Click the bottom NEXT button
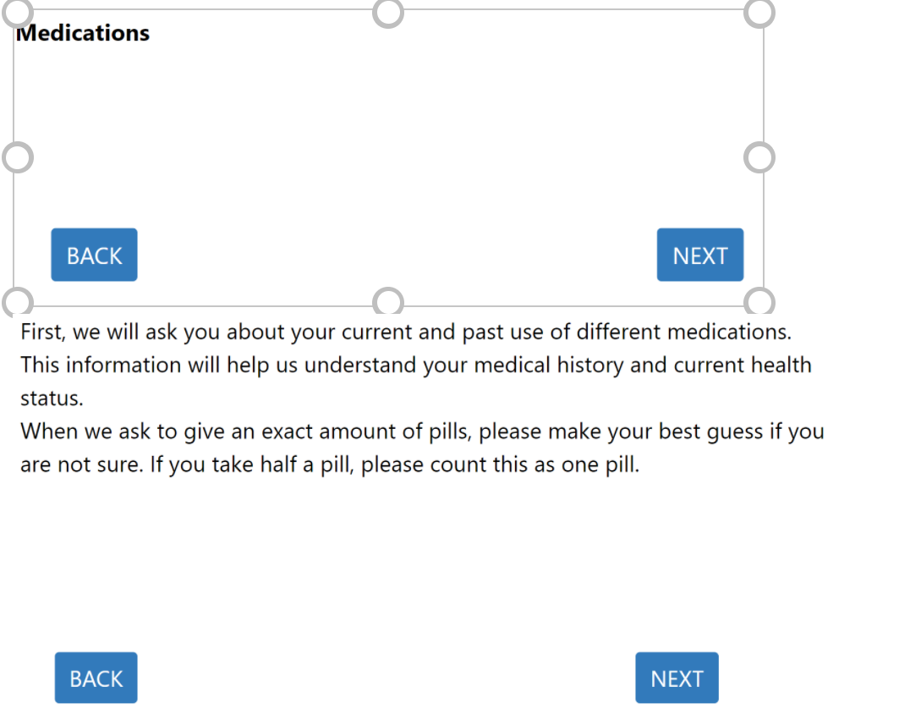Screen dimensions: 899x714 click(677, 678)
